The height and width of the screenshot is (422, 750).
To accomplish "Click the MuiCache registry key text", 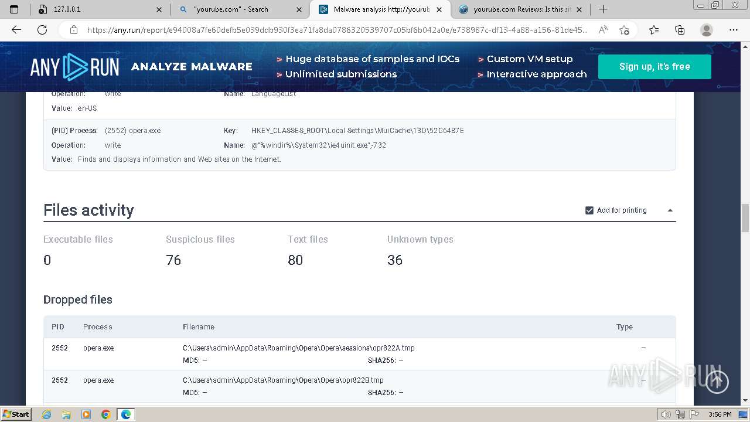I will click(x=357, y=131).
